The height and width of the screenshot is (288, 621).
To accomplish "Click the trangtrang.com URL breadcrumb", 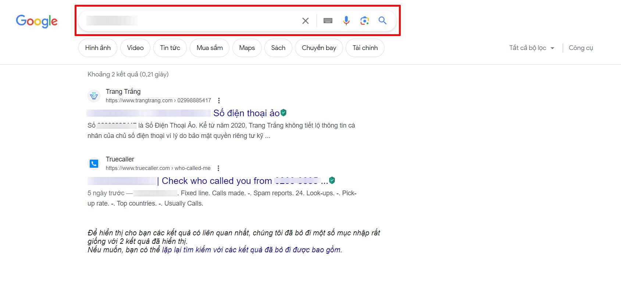I will (x=158, y=100).
